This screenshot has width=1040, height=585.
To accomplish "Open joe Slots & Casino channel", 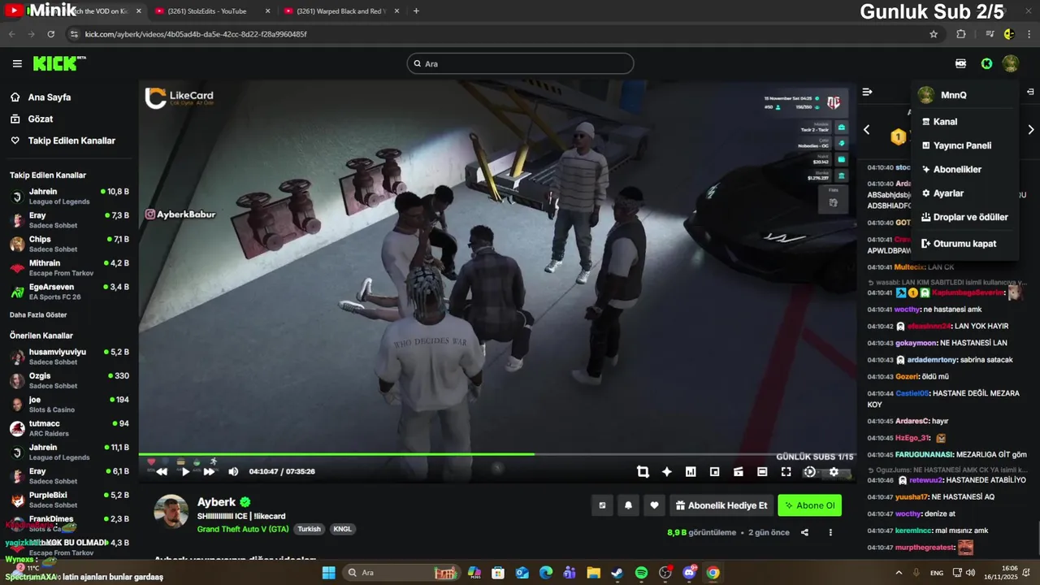I will pyautogui.click(x=69, y=404).
